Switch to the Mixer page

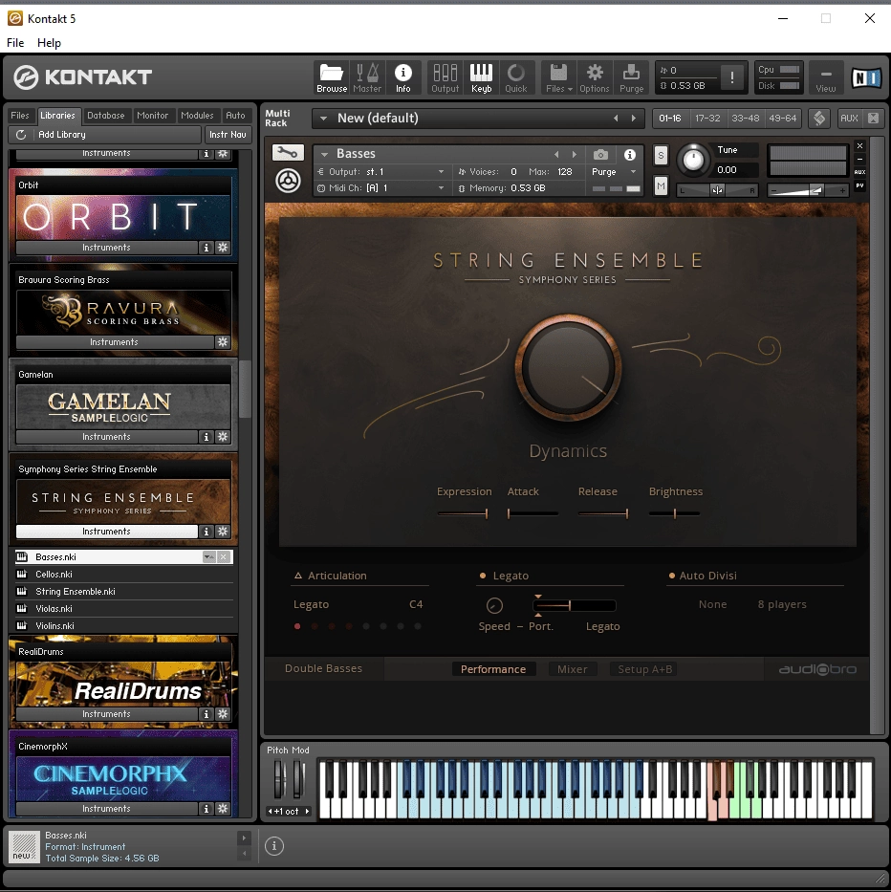click(572, 669)
